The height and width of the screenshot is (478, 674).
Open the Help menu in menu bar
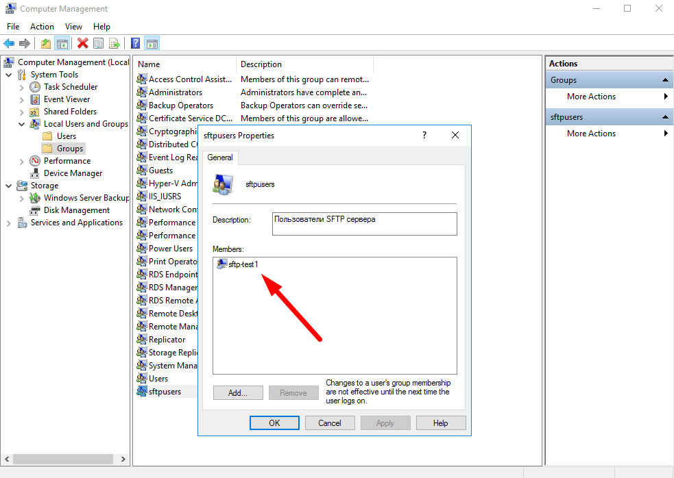click(x=101, y=27)
